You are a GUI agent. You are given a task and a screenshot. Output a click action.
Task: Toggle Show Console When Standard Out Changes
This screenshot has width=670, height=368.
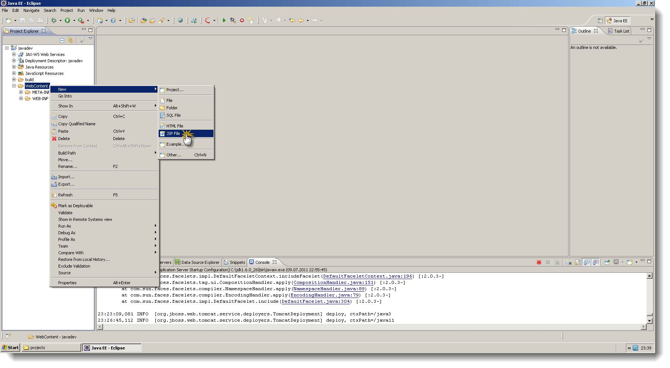click(x=587, y=262)
